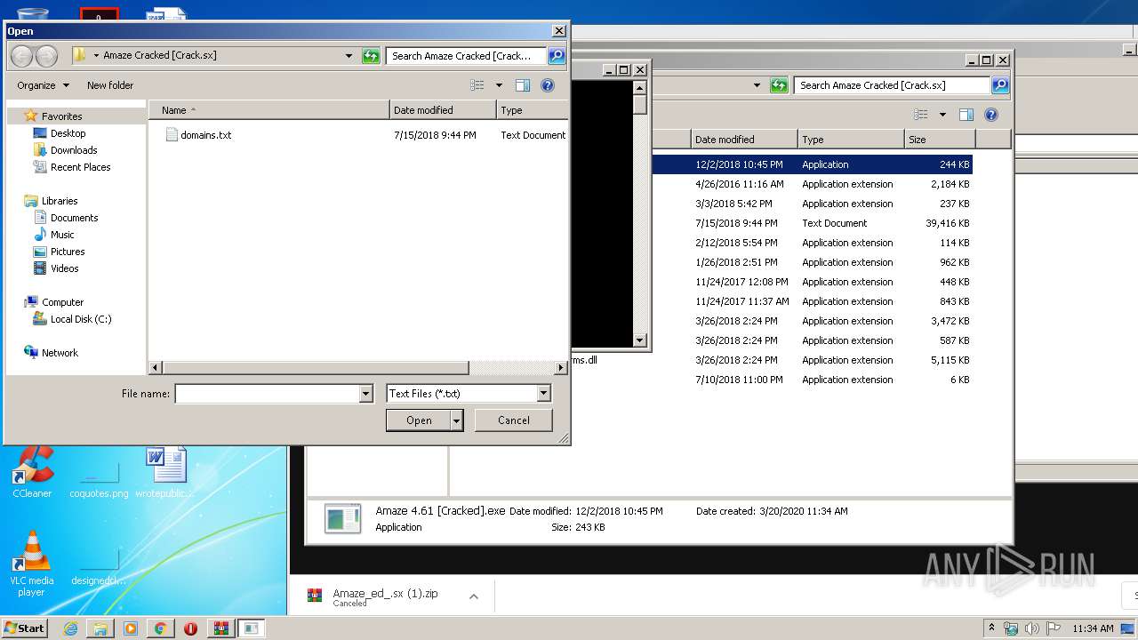Image resolution: width=1138 pixels, height=640 pixels.
Task: Expand the Open dialog address path history
Action: [349, 56]
